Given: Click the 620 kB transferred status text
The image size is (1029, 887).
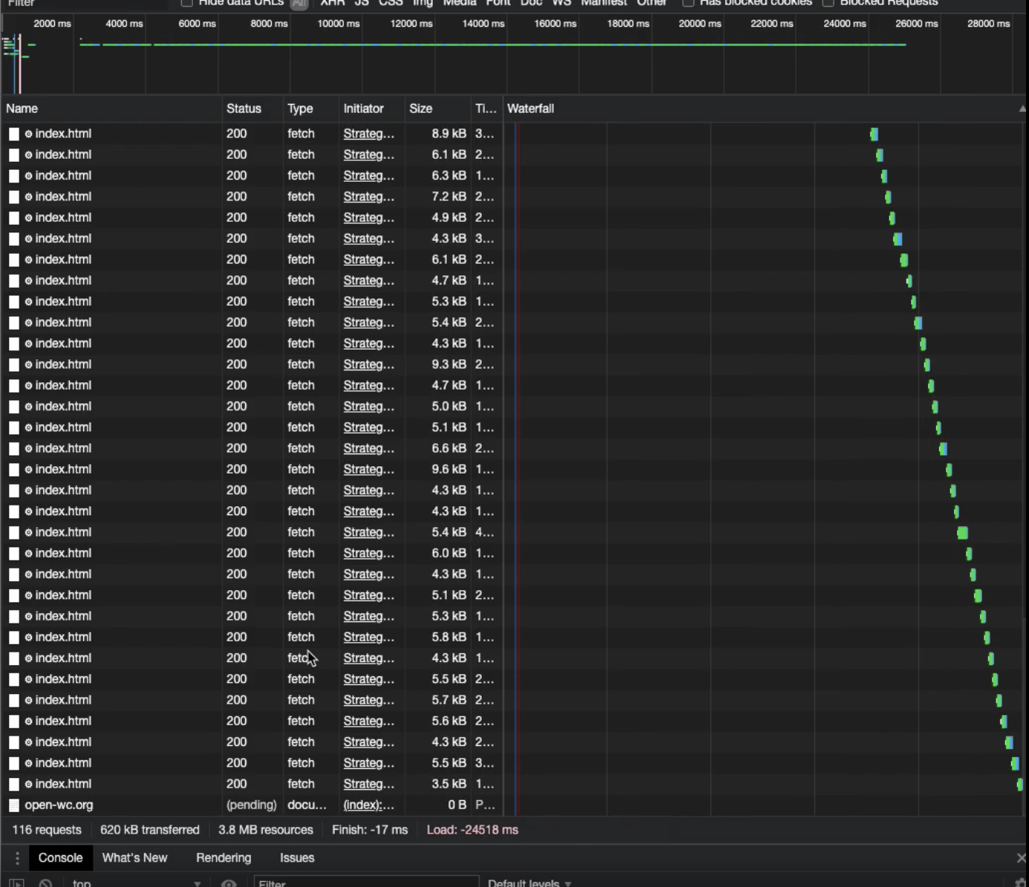Looking at the screenshot, I should [150, 830].
